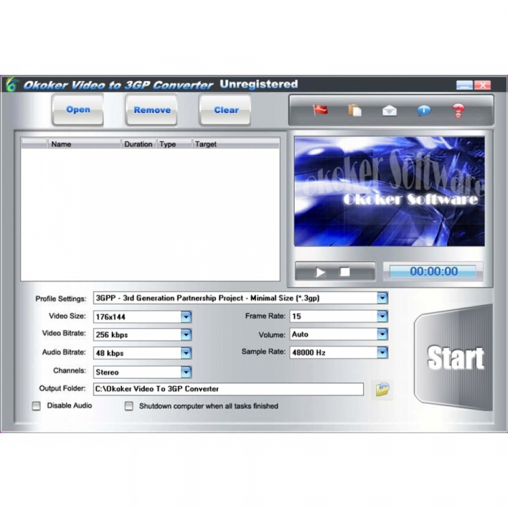Click the Duration column header

(x=139, y=144)
